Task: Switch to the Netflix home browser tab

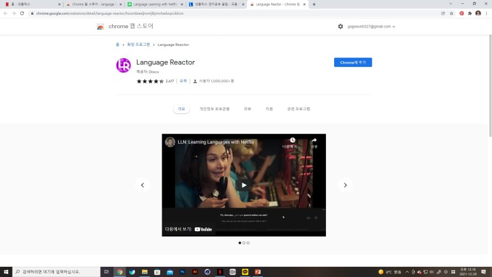Action: [31, 4]
